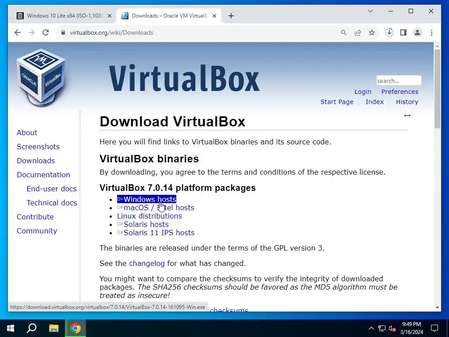Open the Index link
This screenshot has width=449, height=337.
coord(374,102)
